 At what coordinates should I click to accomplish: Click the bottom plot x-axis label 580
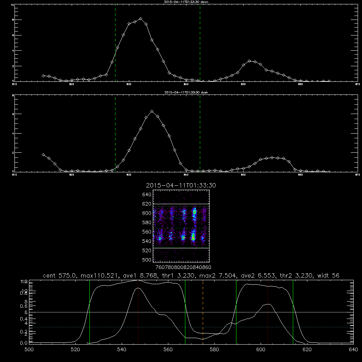(x=214, y=350)
